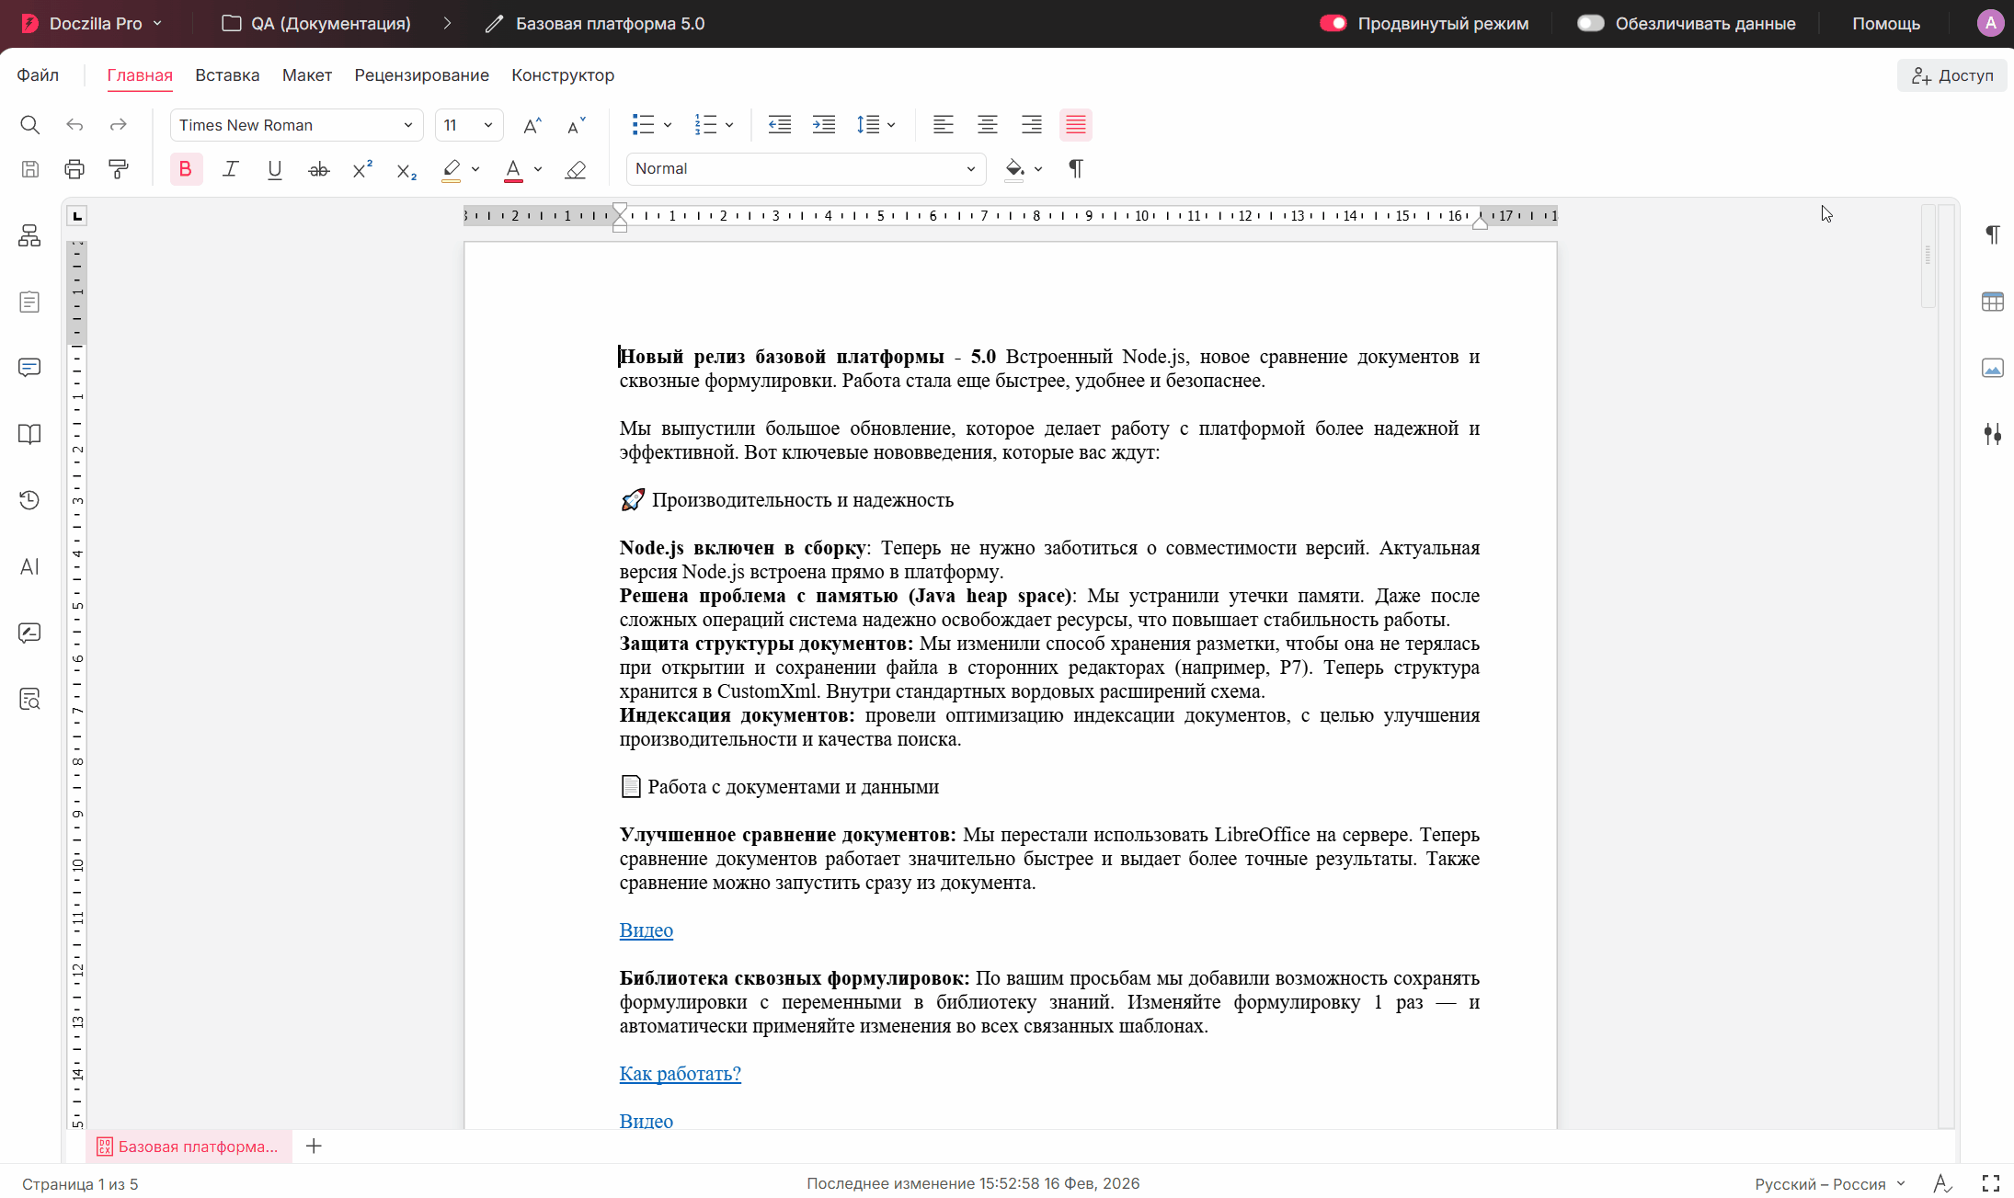Open the print dialog icon
2014x1198 pixels.
pos(74,169)
